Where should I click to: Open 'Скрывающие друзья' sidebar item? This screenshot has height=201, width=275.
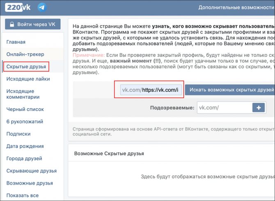(32, 171)
